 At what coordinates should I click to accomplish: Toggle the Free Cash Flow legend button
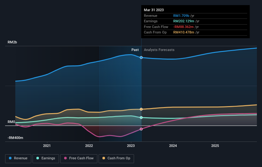pos(79,158)
